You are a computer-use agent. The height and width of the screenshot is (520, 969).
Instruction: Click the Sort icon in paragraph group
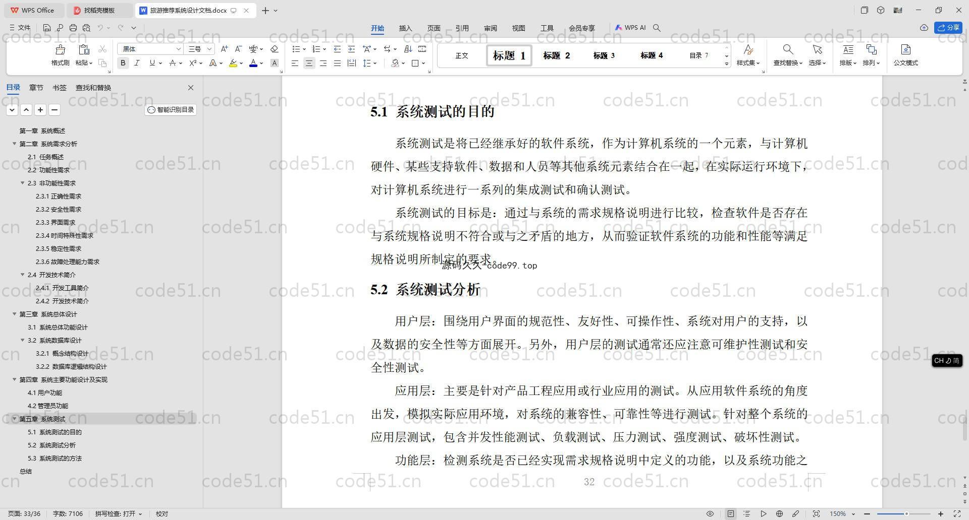[x=408, y=49]
